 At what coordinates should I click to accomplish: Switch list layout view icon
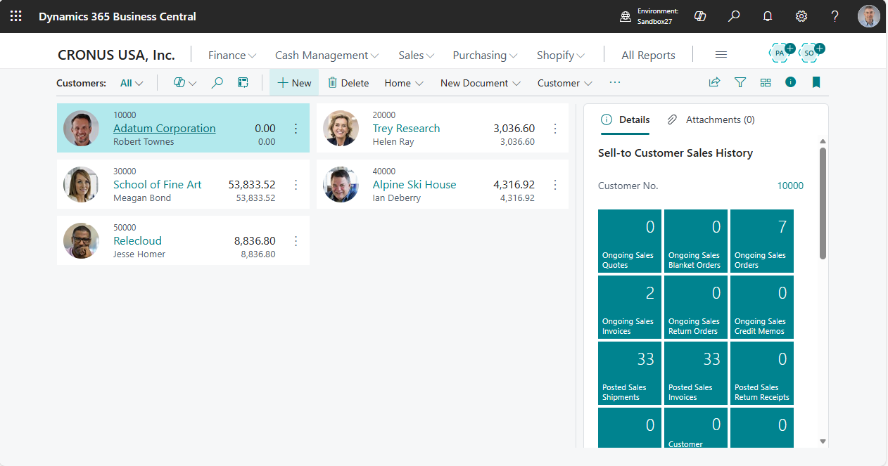tap(766, 82)
